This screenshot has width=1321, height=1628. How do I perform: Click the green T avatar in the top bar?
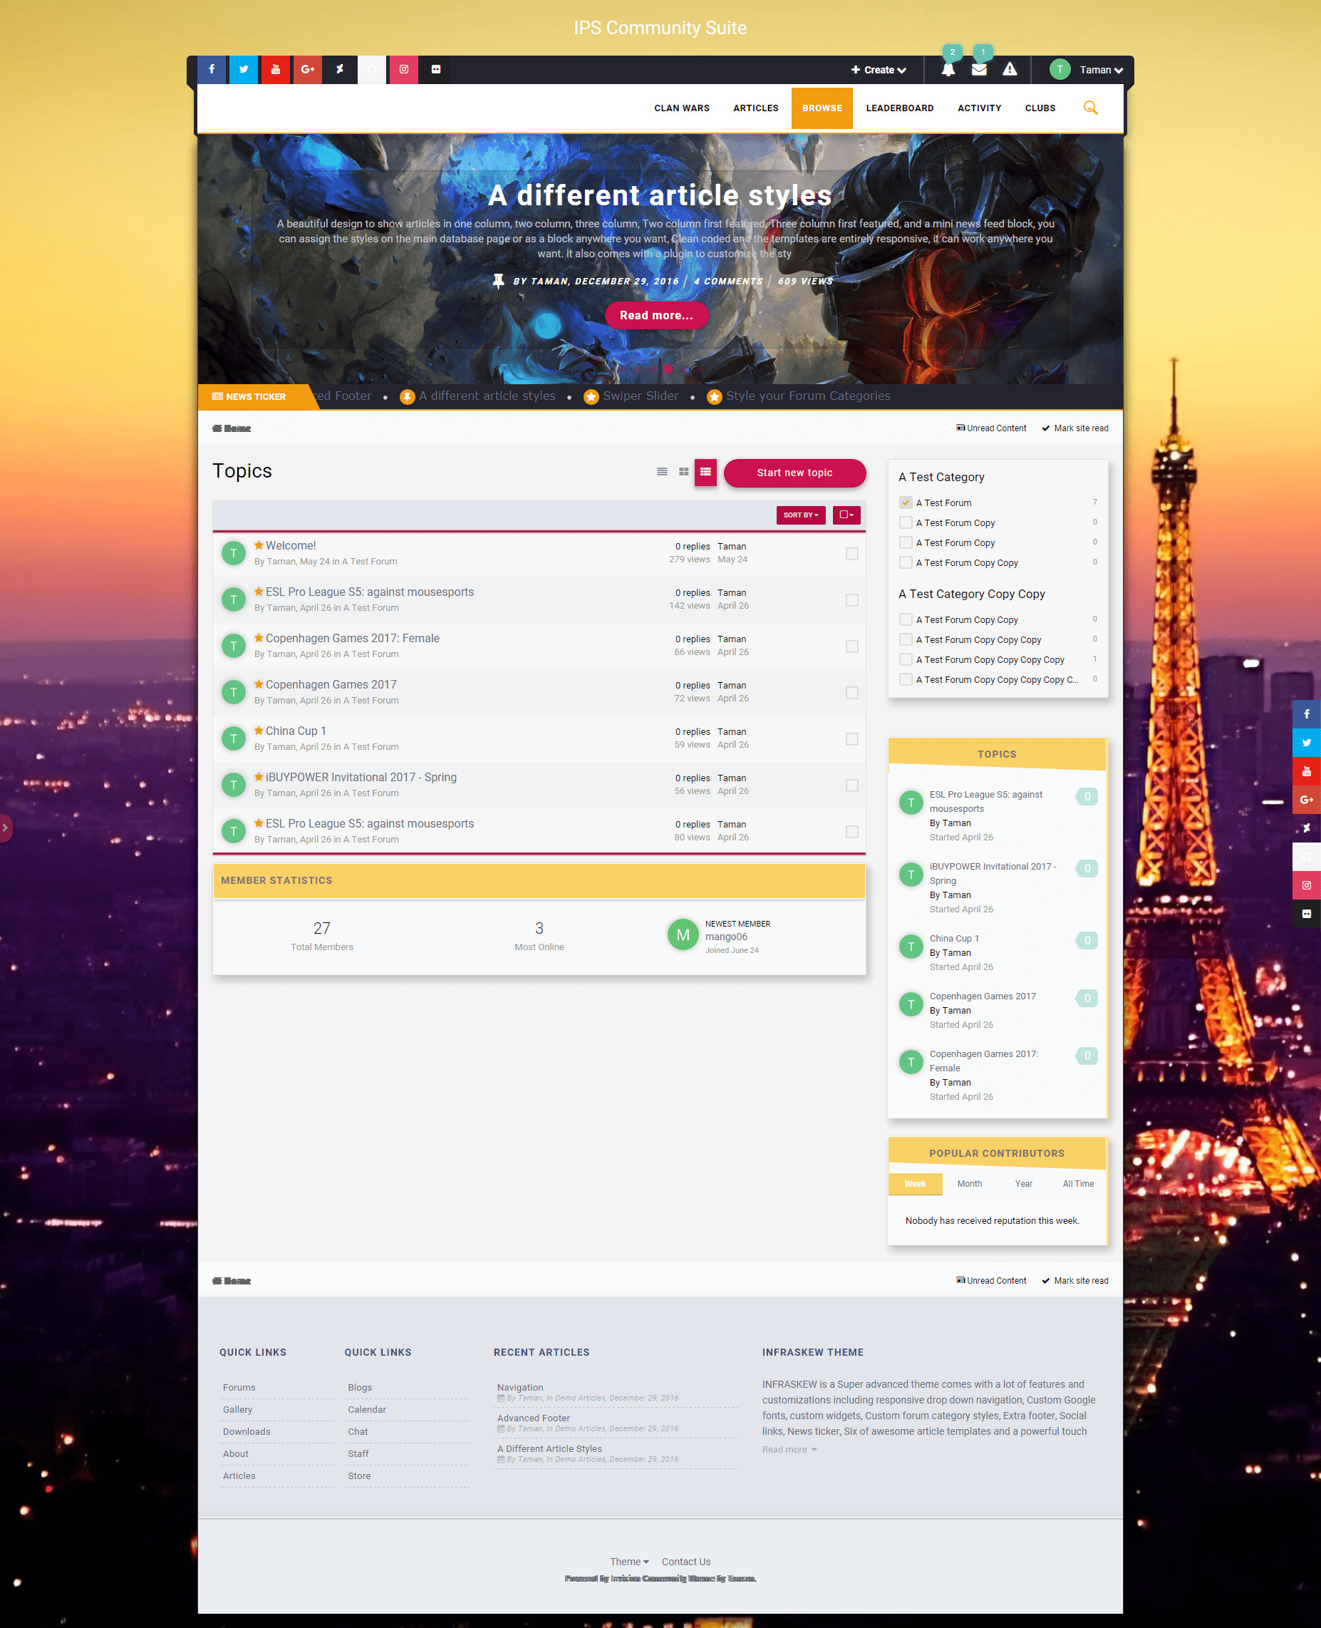tap(1060, 69)
